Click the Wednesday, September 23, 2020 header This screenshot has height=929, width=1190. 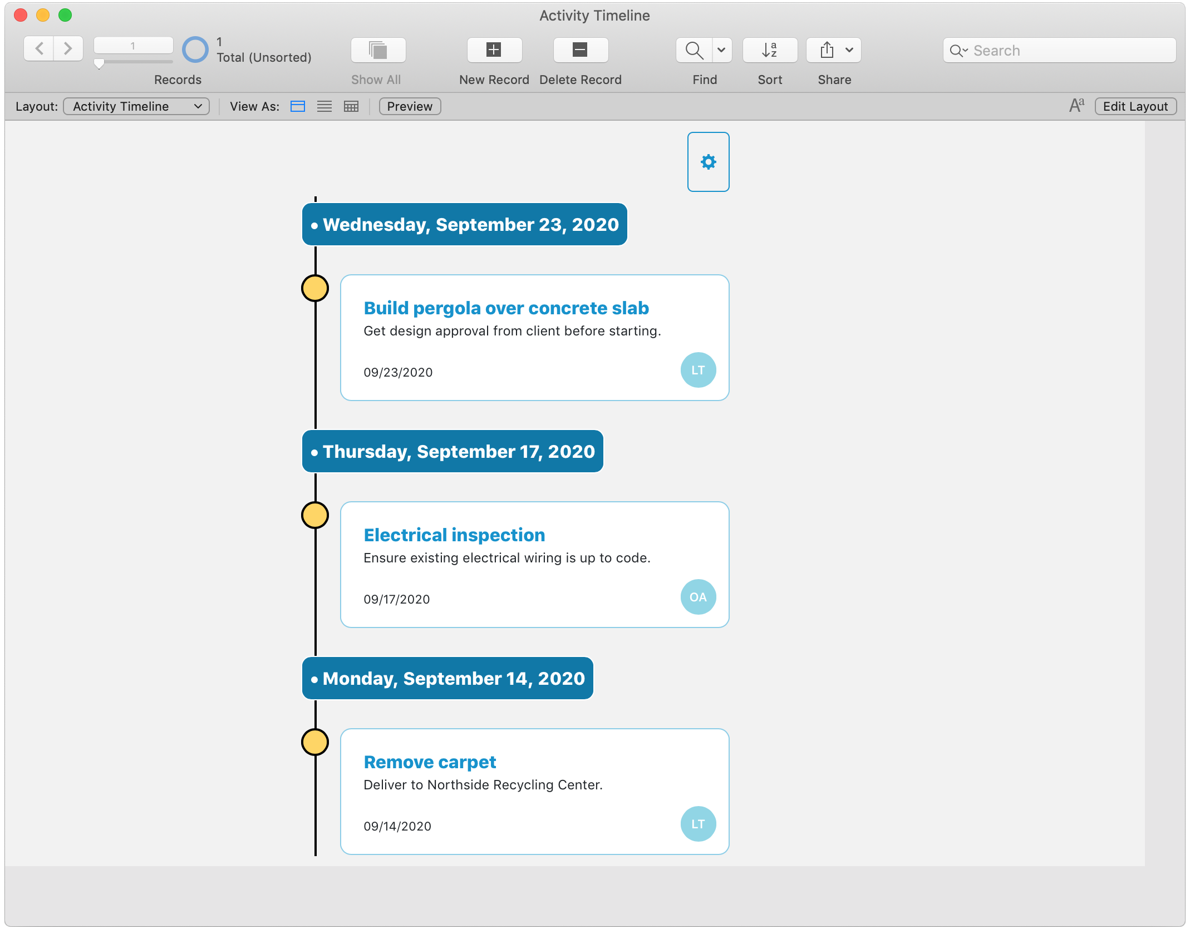(464, 224)
